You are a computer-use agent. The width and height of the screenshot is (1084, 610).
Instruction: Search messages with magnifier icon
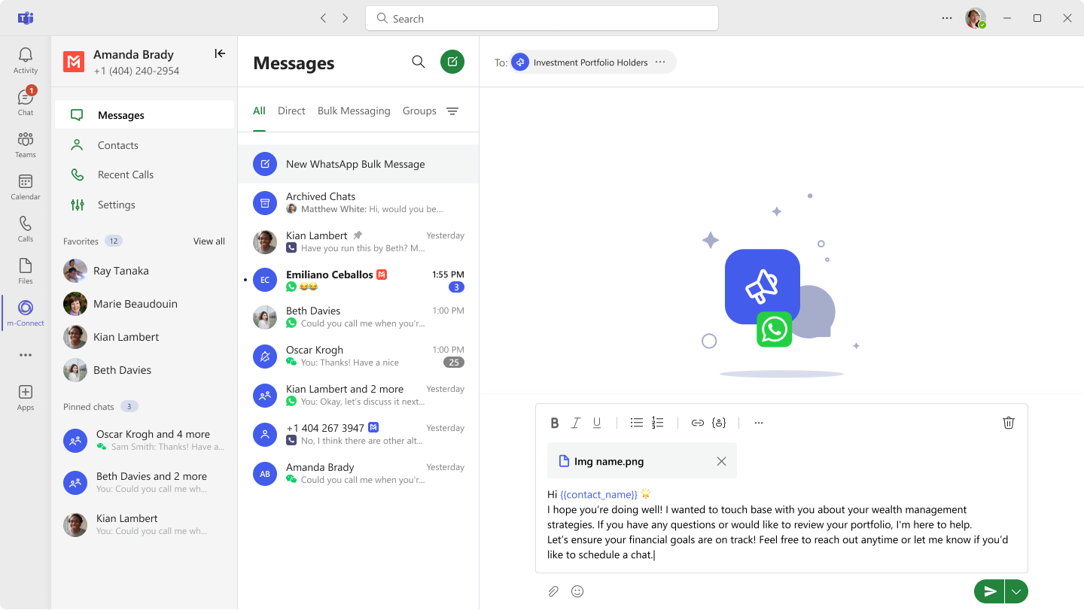(x=419, y=62)
